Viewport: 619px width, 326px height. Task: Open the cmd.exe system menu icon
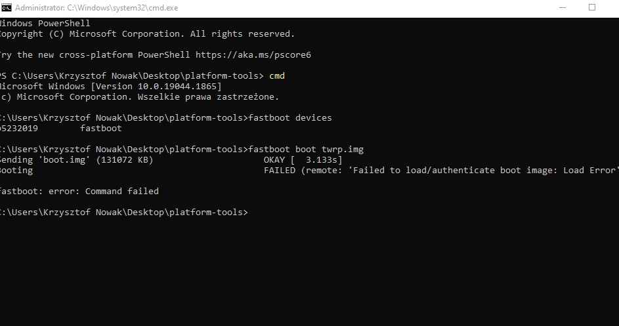coord(6,8)
